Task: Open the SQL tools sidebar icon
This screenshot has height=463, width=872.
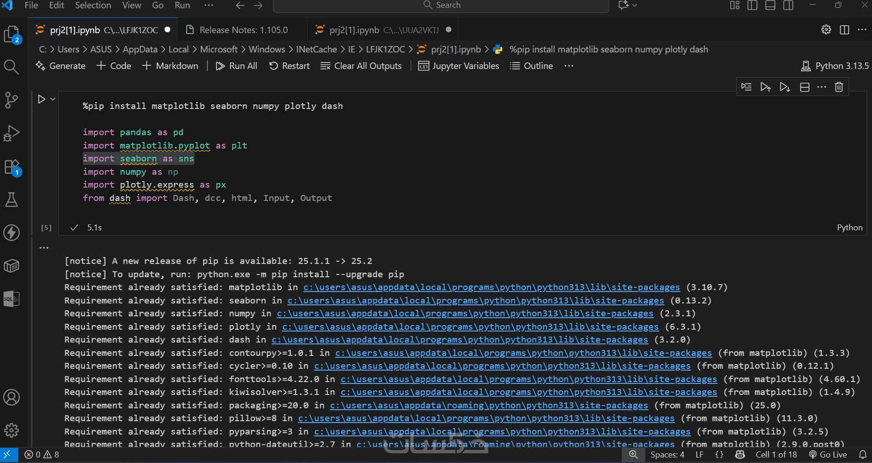Action: pyautogui.click(x=11, y=299)
